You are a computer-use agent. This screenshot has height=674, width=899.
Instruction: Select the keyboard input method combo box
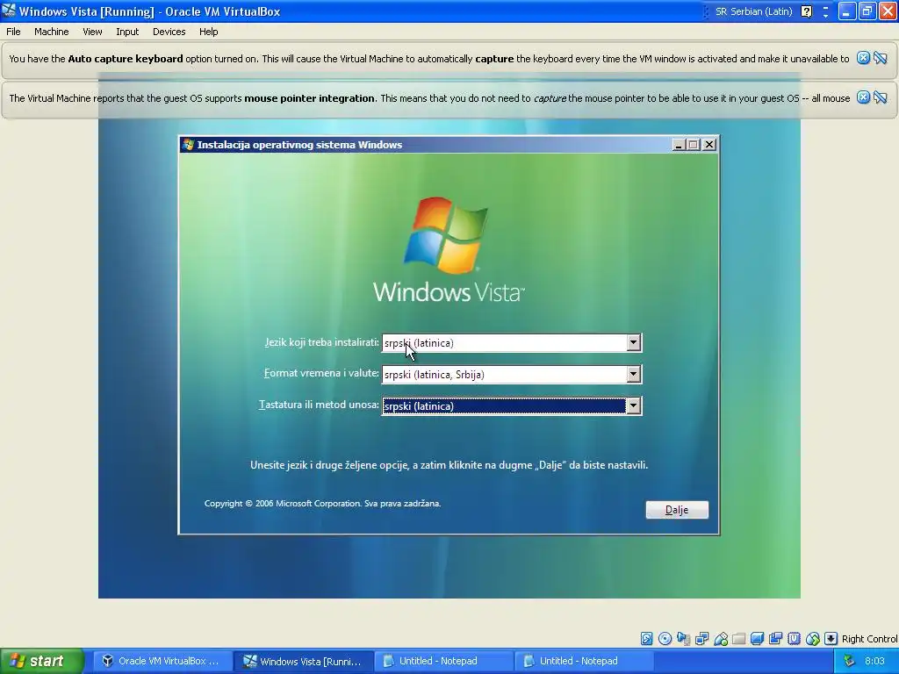(x=512, y=405)
